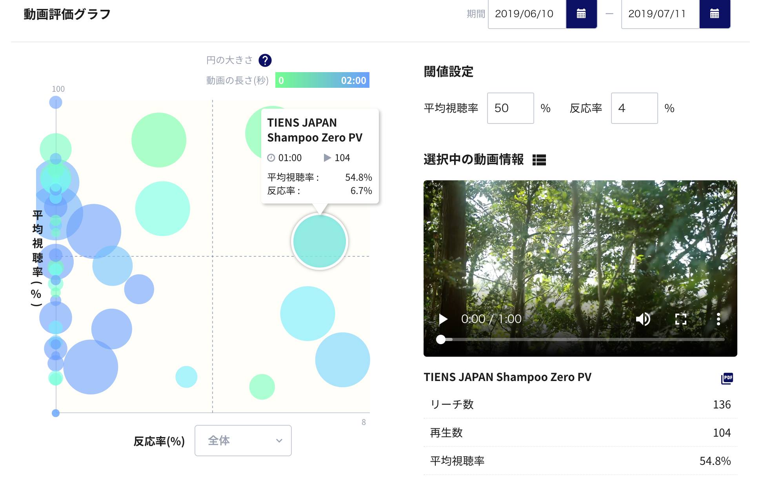Click the end date field 2019/07/11

[x=660, y=14]
